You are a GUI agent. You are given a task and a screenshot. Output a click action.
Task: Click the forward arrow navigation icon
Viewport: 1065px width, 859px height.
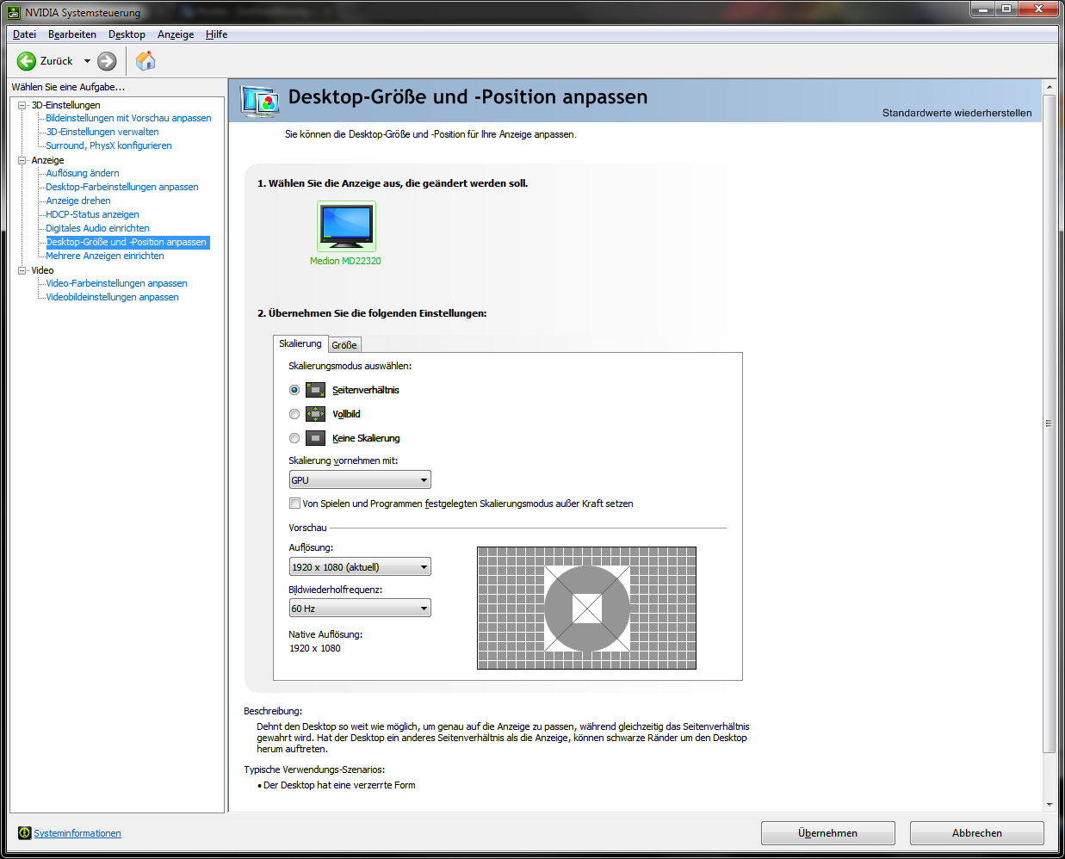(107, 61)
